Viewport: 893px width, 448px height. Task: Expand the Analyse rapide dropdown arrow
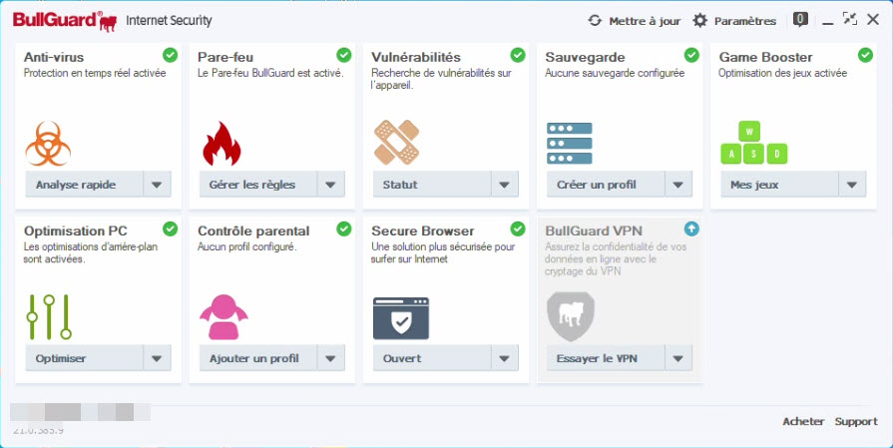tap(158, 185)
